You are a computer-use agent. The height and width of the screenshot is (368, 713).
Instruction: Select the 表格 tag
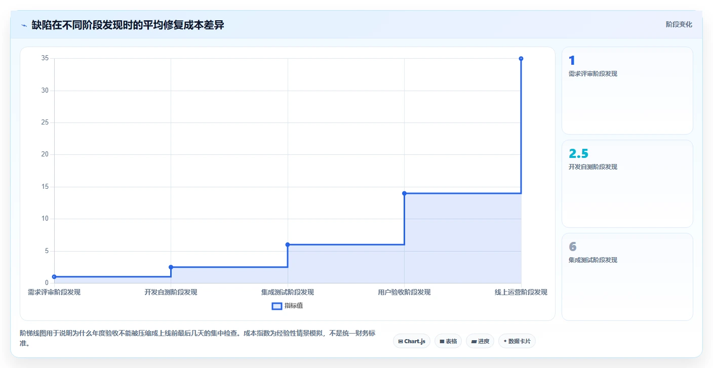(x=448, y=341)
